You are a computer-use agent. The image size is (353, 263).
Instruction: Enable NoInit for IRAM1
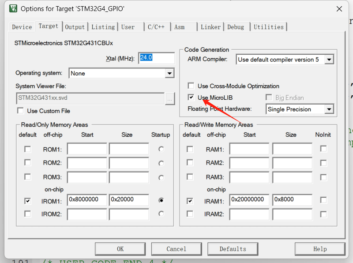click(323, 200)
